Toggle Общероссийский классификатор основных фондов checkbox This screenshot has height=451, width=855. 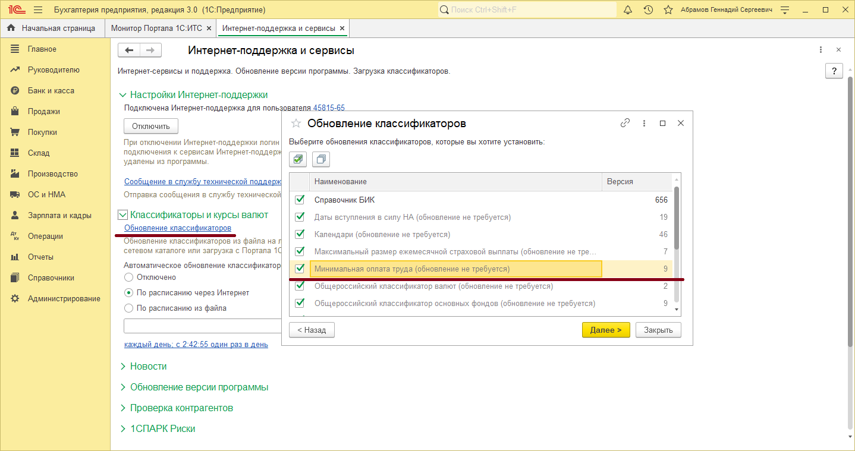[300, 303]
